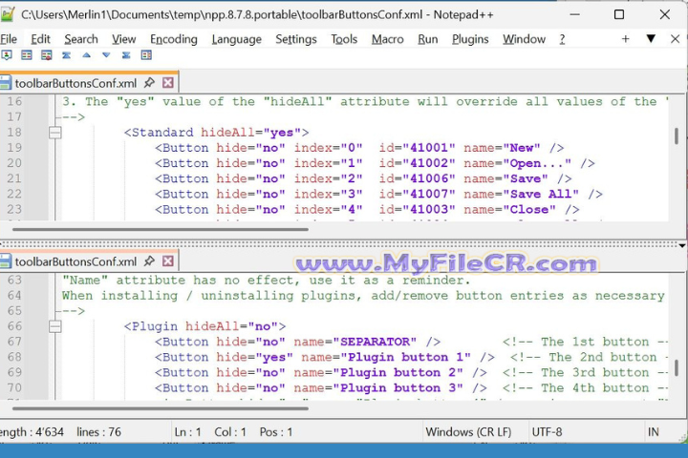Click line number 18 in the top view margin
688x458 pixels.
14,133
